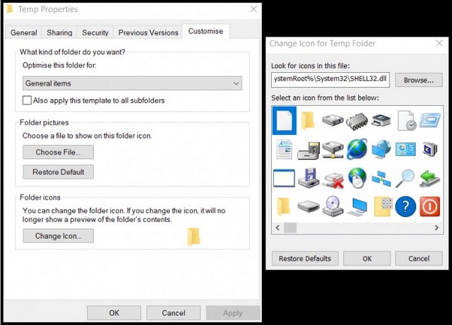This screenshot has height=325, width=452.
Task: Tick 'Also apply this template to all subfolders'
Action: (x=27, y=100)
